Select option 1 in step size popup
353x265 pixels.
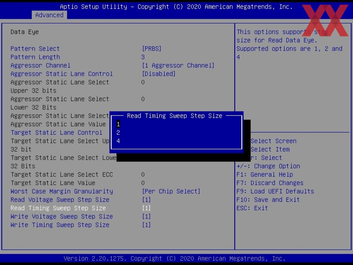[x=118, y=124]
